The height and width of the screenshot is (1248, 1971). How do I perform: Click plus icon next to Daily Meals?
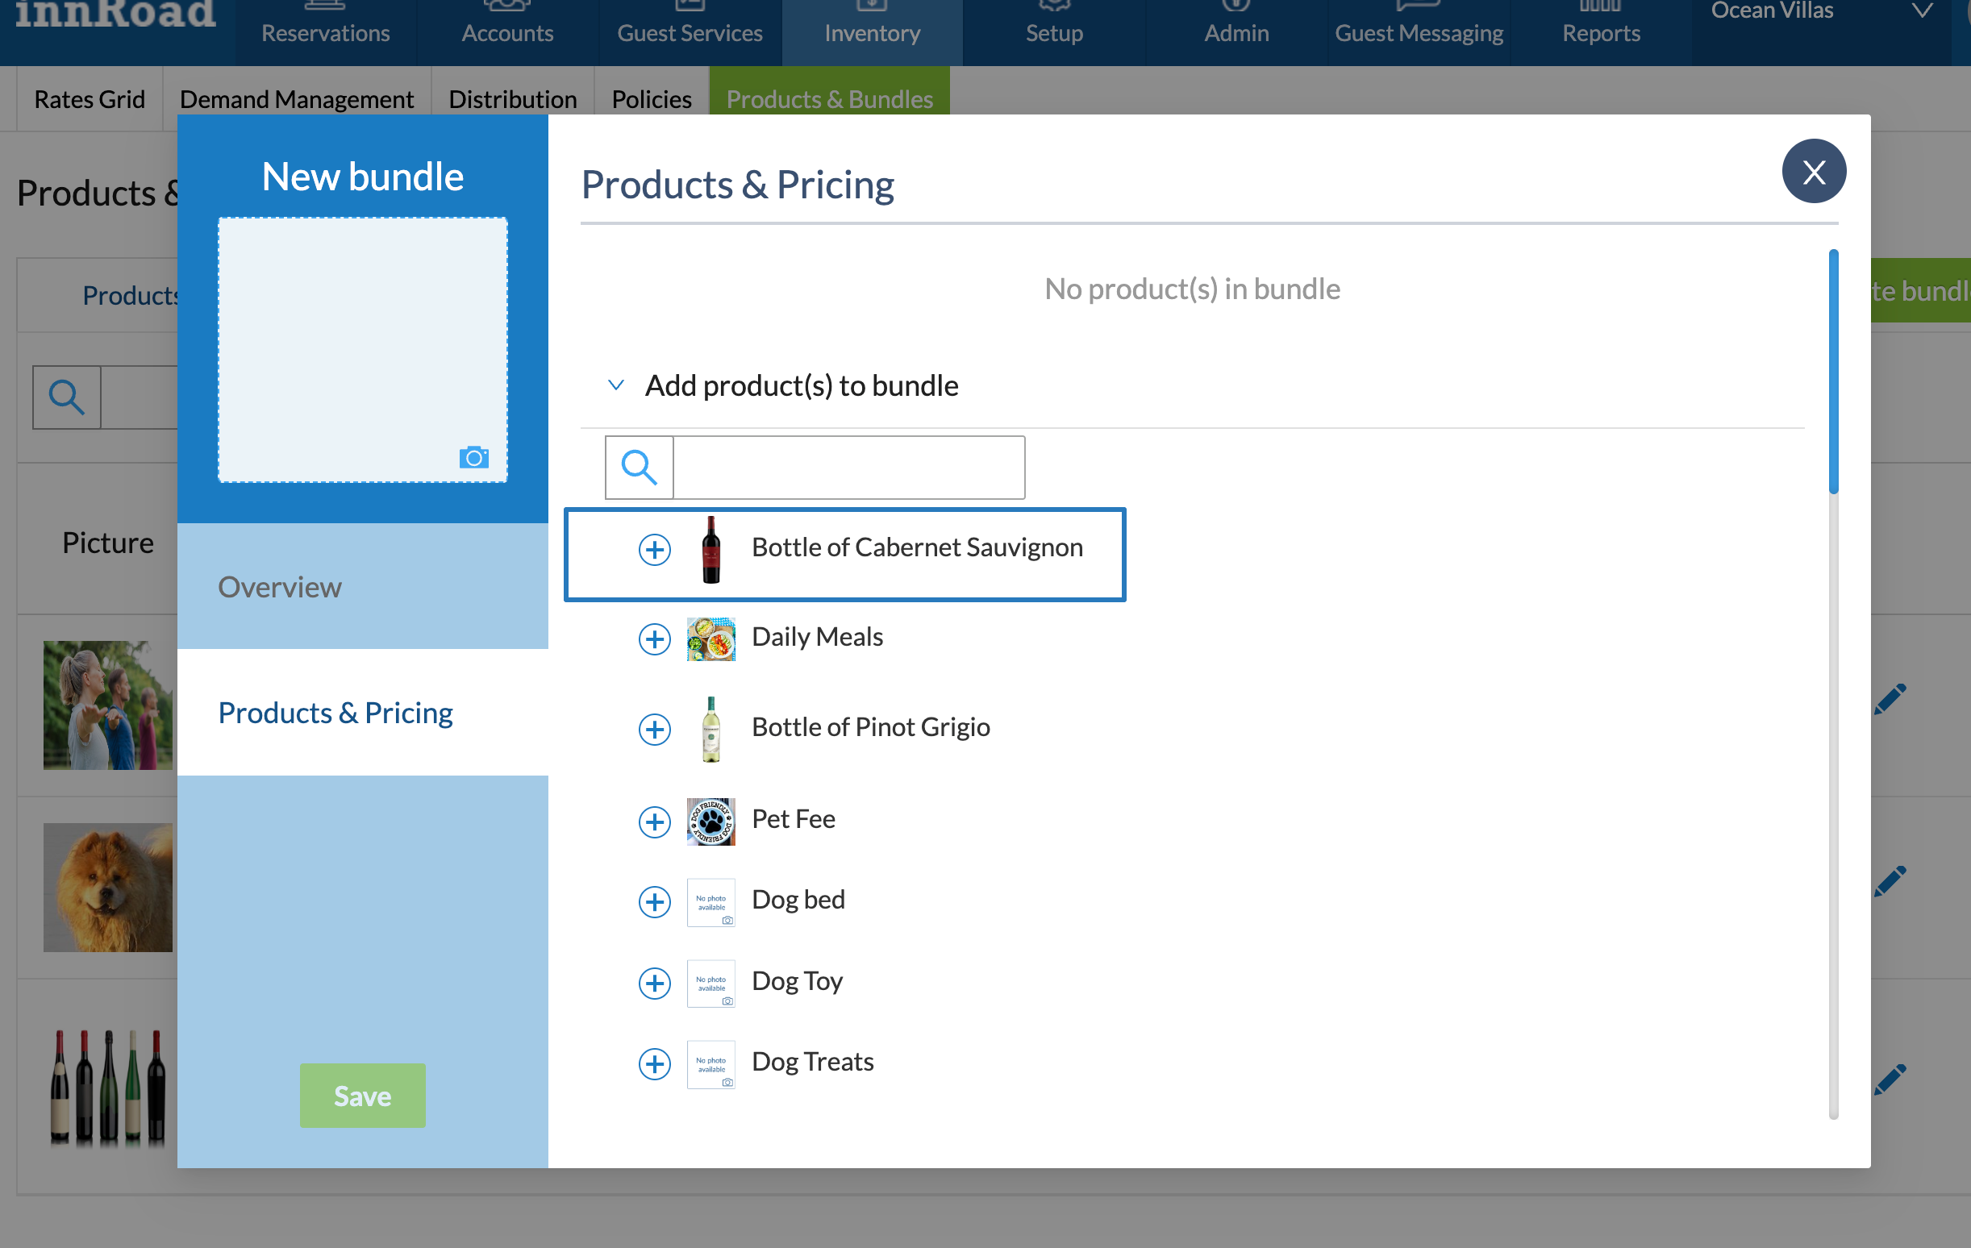click(x=654, y=639)
